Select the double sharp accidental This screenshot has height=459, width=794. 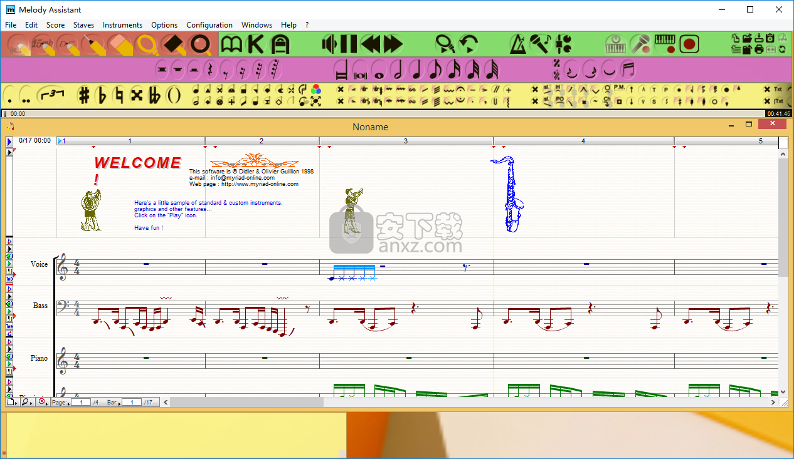pos(137,96)
